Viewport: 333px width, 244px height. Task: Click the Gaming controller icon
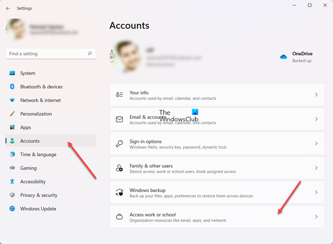(12, 168)
